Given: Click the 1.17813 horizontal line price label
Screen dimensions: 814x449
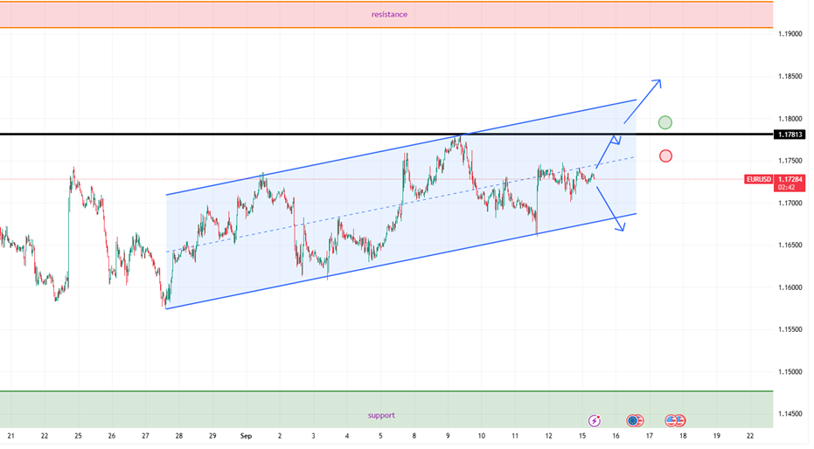Looking at the screenshot, I should [x=789, y=135].
